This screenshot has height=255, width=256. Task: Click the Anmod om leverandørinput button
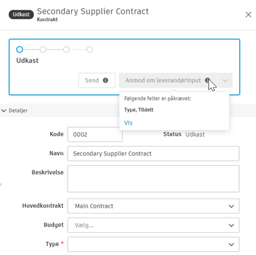pos(163,81)
